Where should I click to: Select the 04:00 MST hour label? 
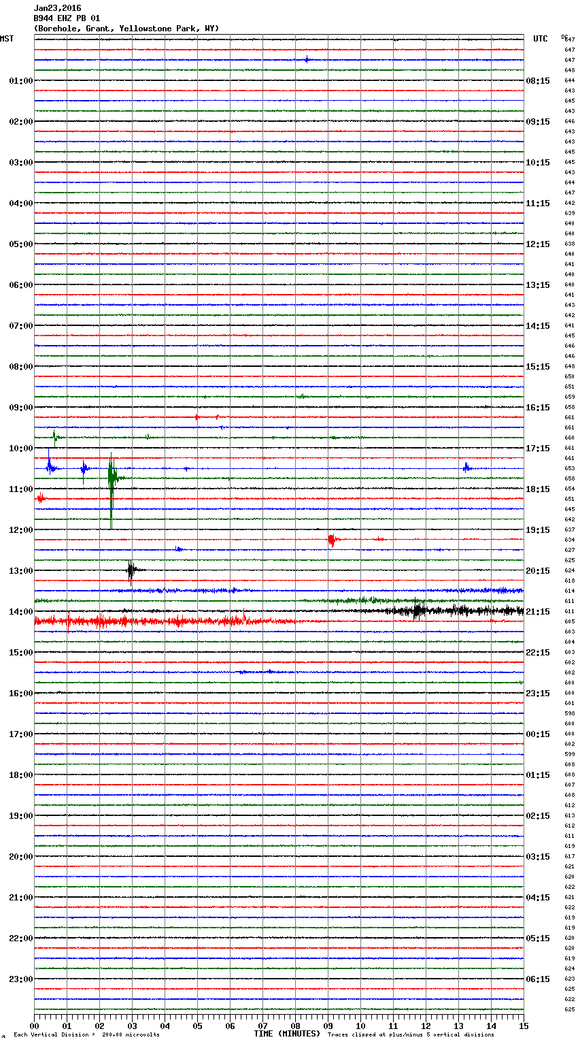point(21,203)
